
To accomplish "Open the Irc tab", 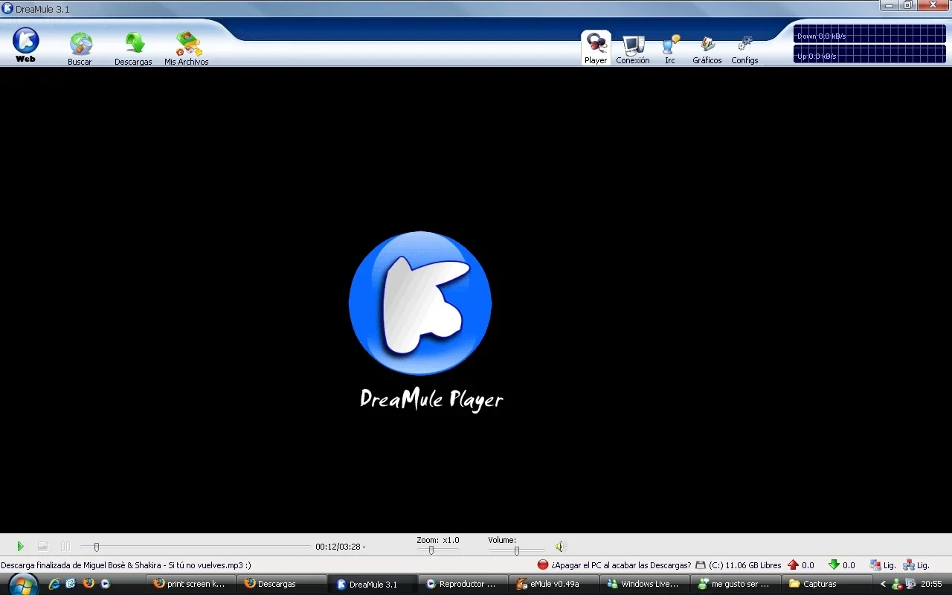I will (x=670, y=49).
